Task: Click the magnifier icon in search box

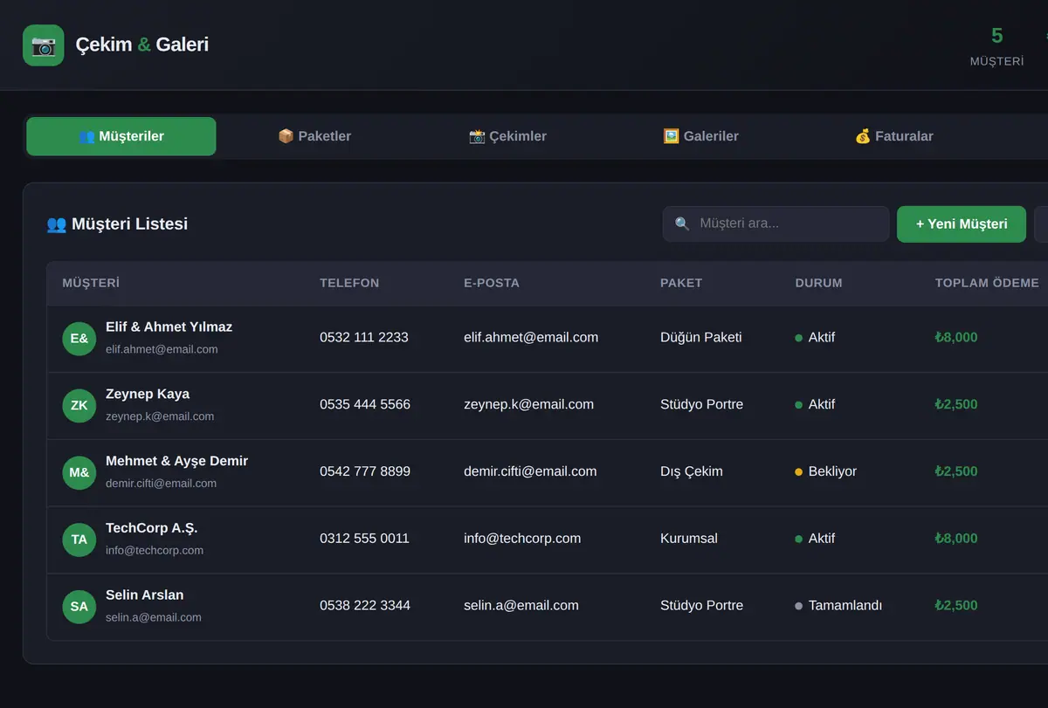Action: 682,223
